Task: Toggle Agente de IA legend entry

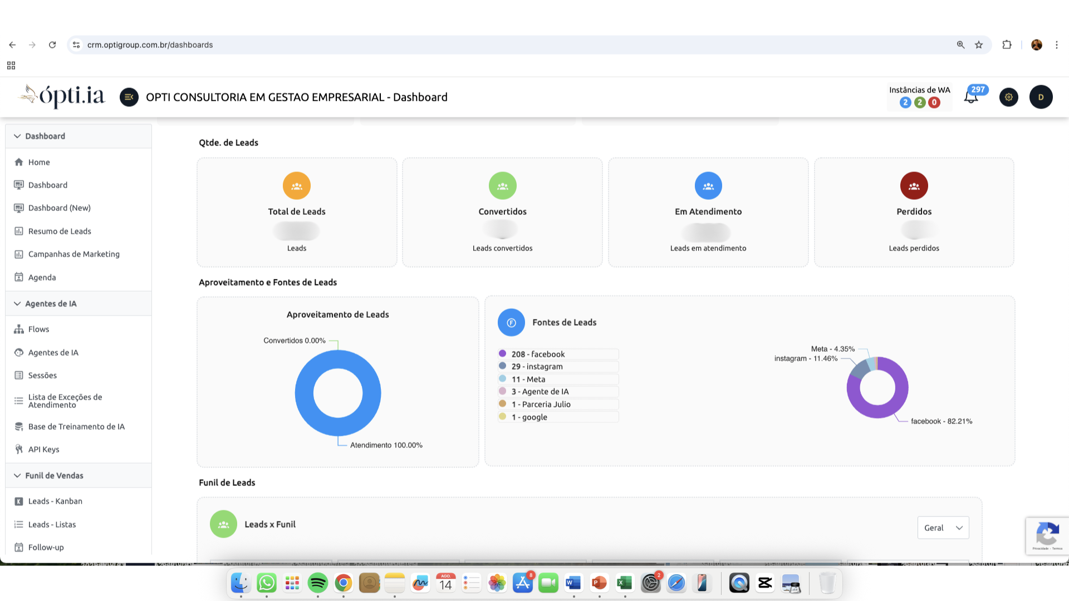Action: tap(540, 392)
